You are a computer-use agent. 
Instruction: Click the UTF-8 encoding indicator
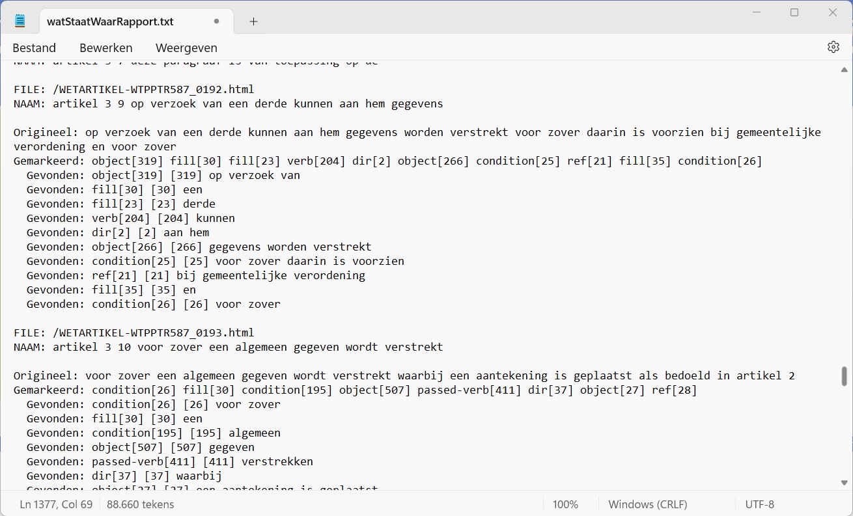(759, 504)
